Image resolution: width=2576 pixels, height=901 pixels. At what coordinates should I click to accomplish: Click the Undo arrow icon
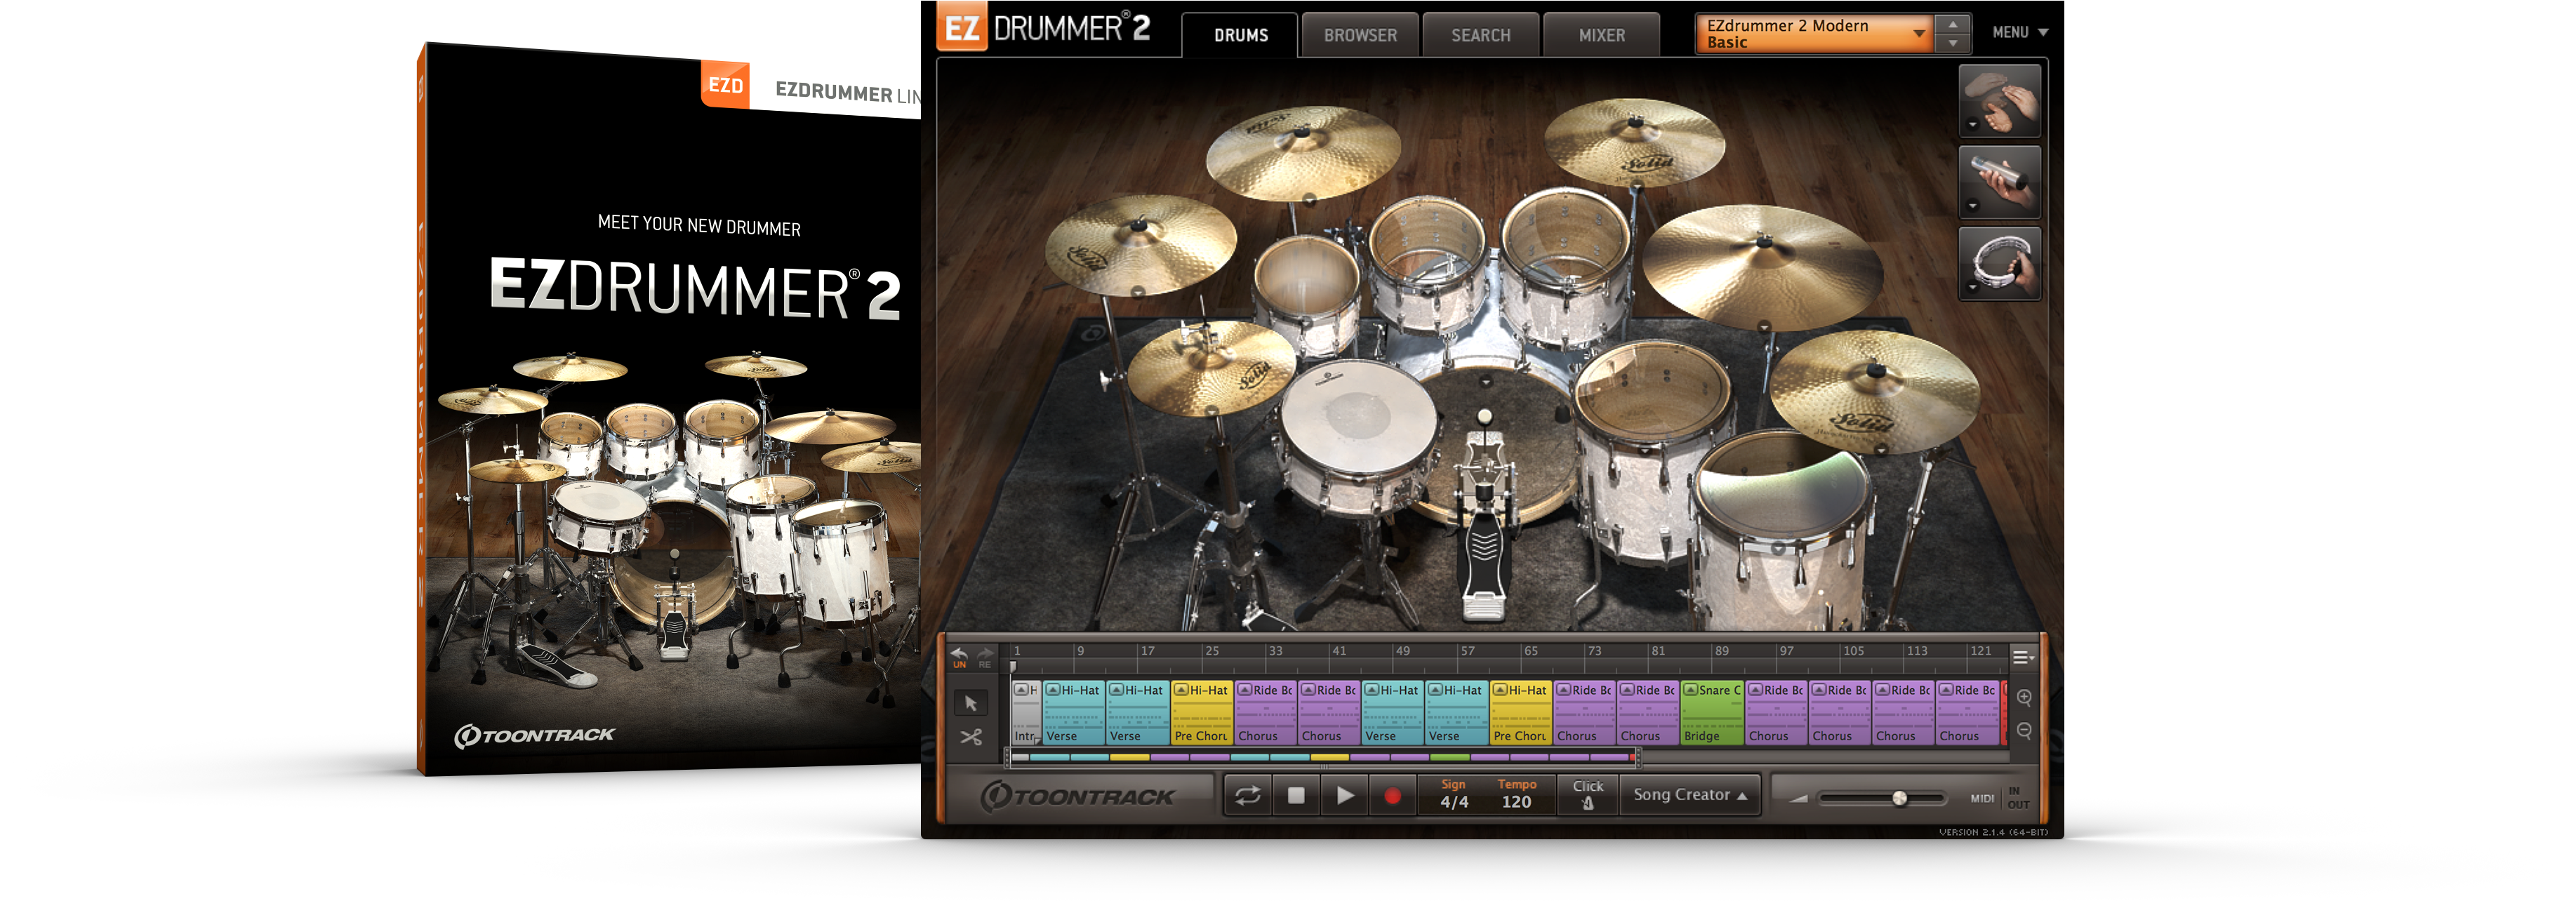click(959, 655)
